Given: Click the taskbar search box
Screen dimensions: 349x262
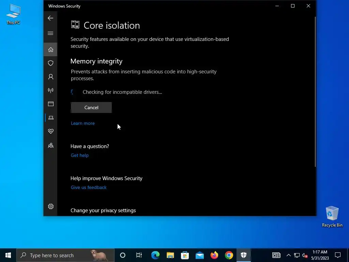Looking at the screenshot, I should click(65, 255).
